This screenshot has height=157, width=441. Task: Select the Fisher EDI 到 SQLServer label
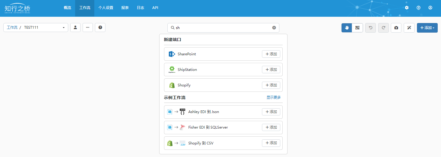[x=208, y=127]
